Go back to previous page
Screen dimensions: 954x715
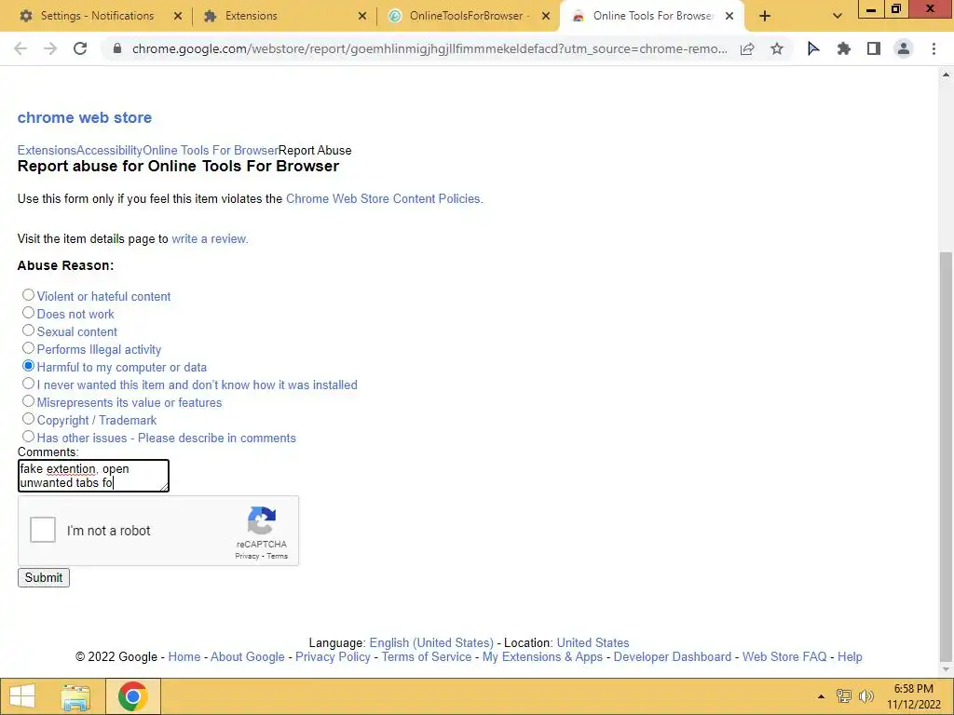pyautogui.click(x=20, y=48)
